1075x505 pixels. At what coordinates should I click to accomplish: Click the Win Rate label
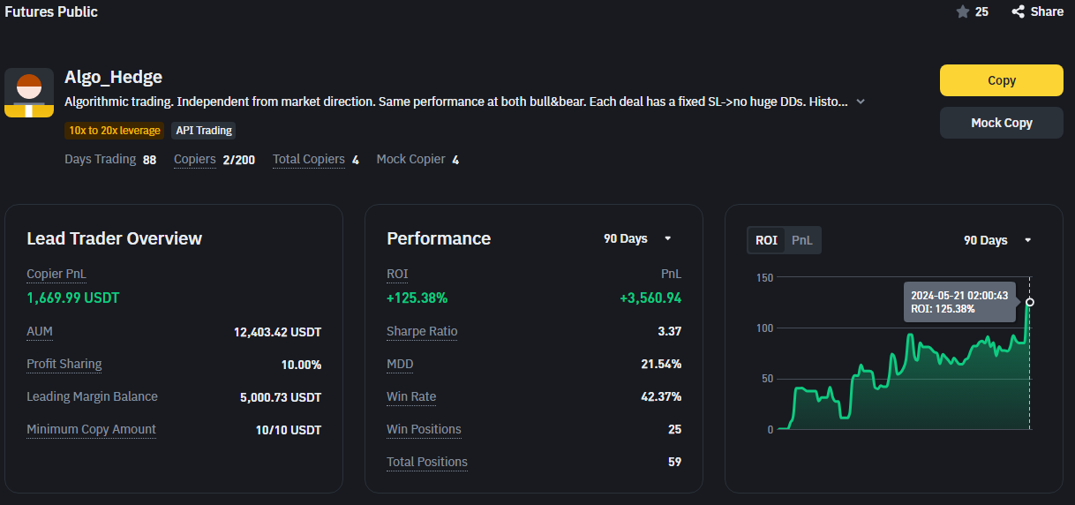411,396
